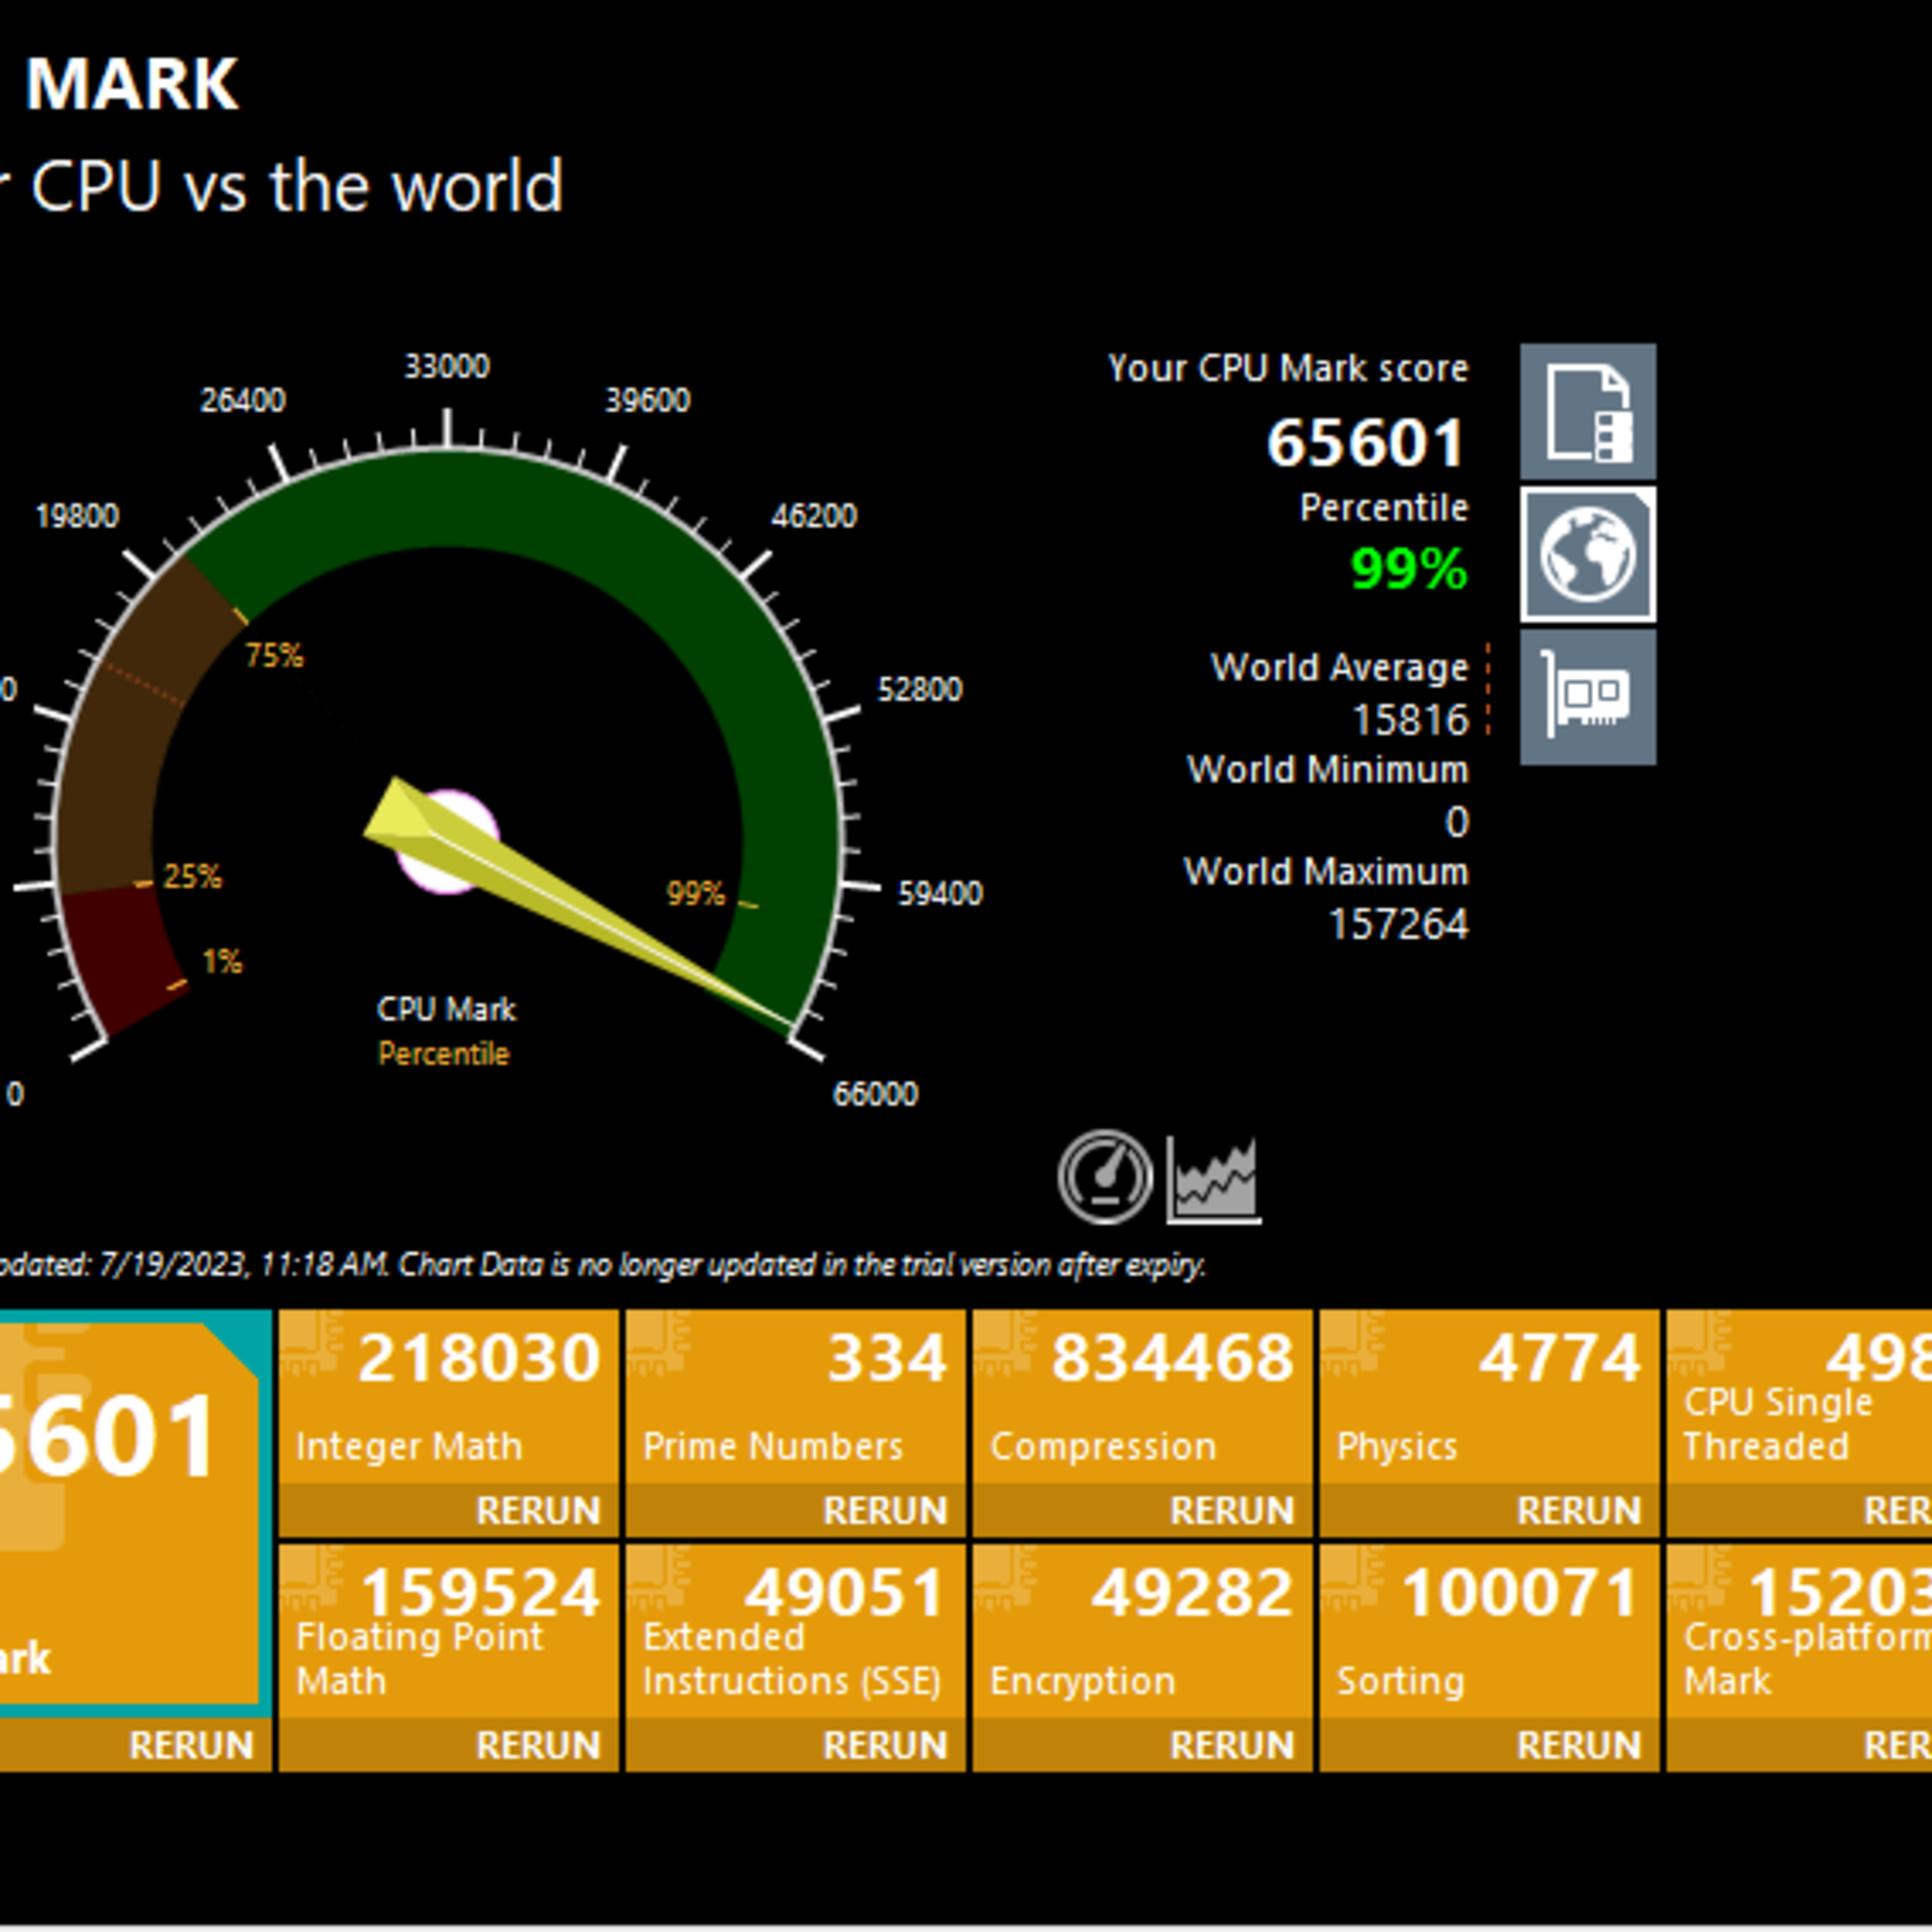This screenshot has width=1932, height=1932.
Task: Rerun the CPU Single Threaded test
Action: click(x=1897, y=1510)
